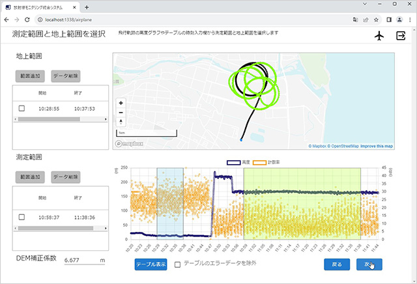Screen dimensions: 417x284
Task: Zoom in on the map
Action: click(121, 103)
